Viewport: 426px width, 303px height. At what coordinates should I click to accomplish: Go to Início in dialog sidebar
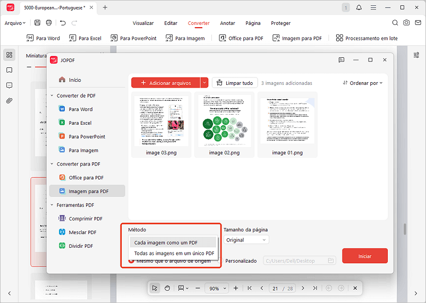(x=70, y=80)
